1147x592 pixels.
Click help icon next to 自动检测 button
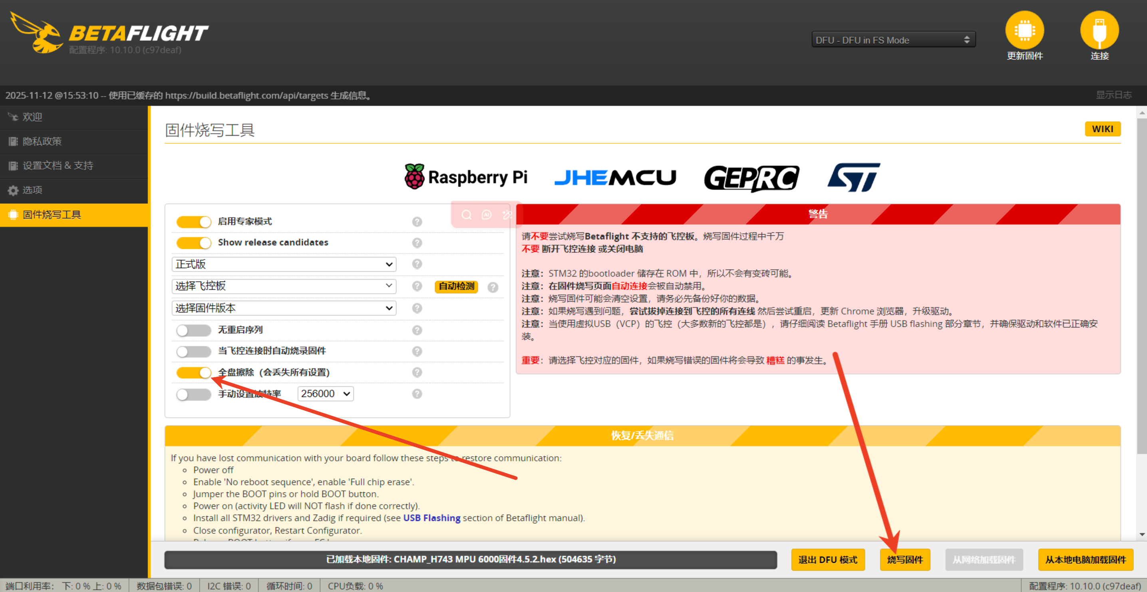tap(493, 287)
